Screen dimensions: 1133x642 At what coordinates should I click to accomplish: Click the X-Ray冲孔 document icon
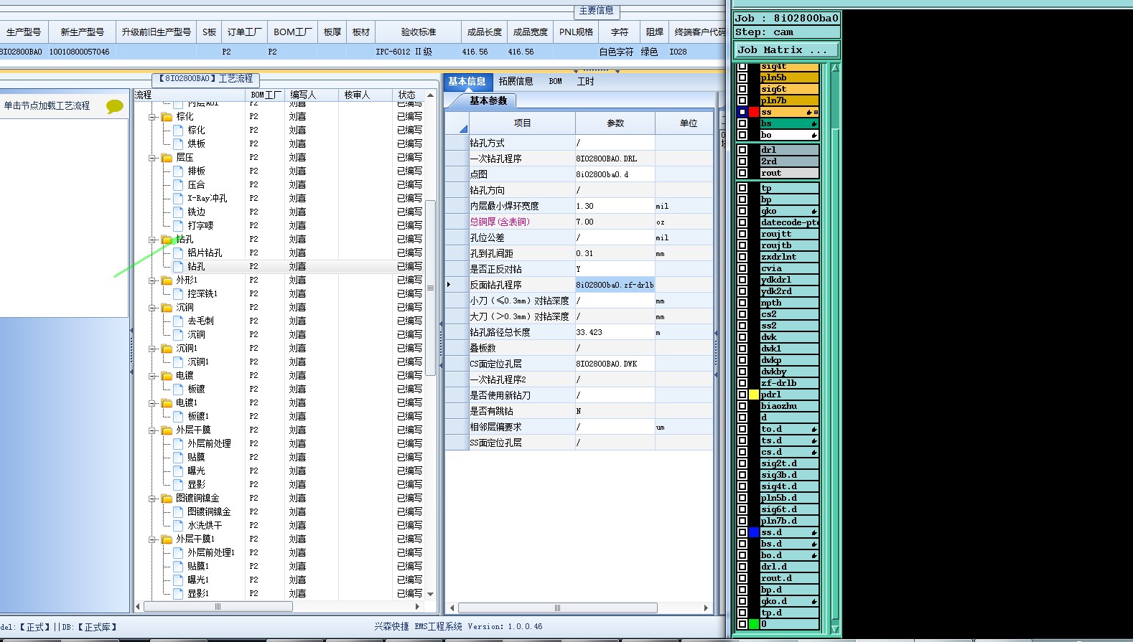[x=178, y=198]
